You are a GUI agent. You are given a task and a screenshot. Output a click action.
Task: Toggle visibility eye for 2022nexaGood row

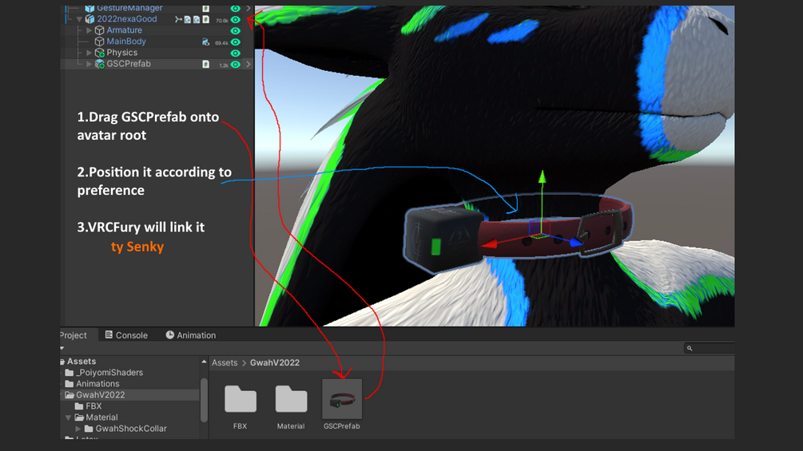click(x=236, y=20)
